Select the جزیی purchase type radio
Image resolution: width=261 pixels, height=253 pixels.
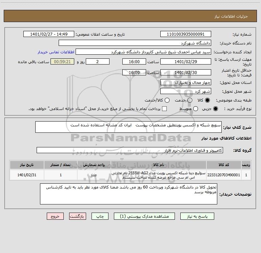(216, 109)
